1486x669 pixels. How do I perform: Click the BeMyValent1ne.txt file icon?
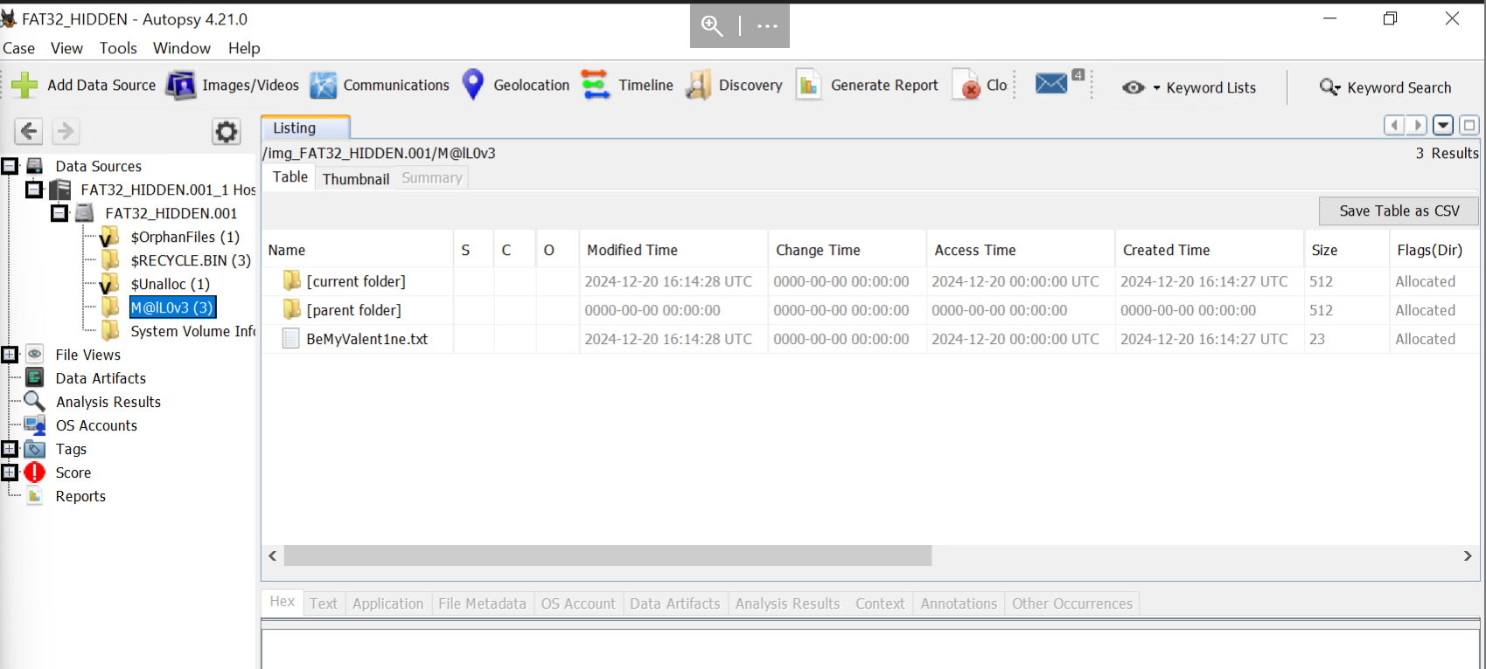click(291, 339)
